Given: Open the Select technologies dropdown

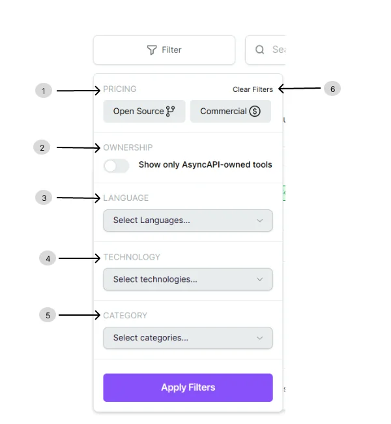Looking at the screenshot, I should point(188,279).
